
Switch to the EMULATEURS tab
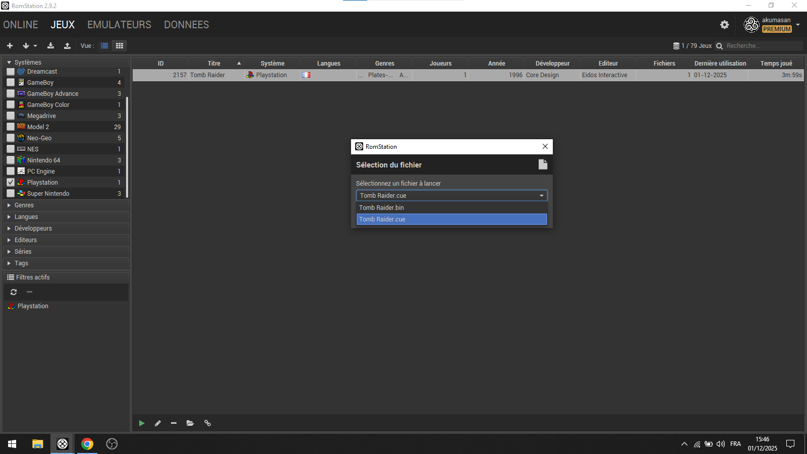(119, 25)
